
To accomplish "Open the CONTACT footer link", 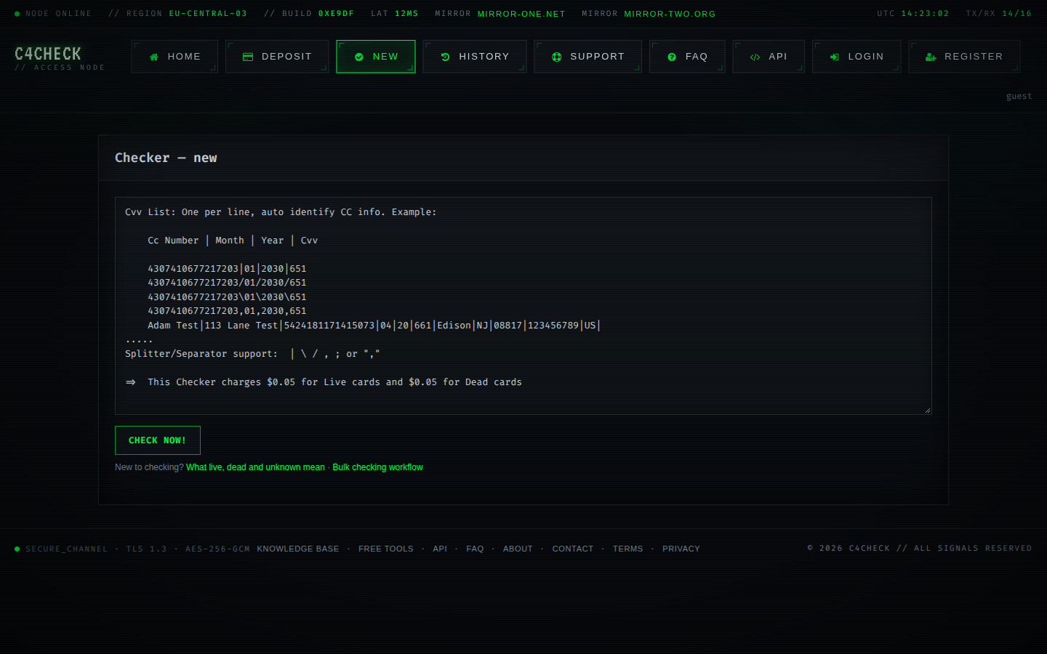I will (x=573, y=549).
